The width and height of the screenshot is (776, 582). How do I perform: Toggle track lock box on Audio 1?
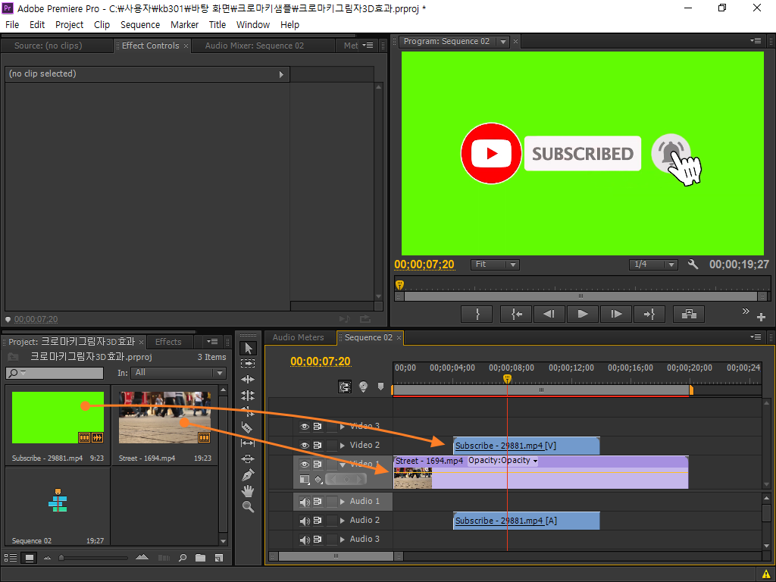tap(331, 502)
